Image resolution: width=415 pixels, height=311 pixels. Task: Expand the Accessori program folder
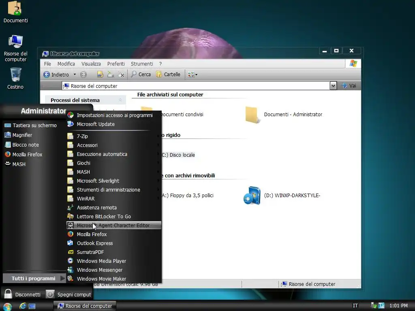click(x=113, y=145)
